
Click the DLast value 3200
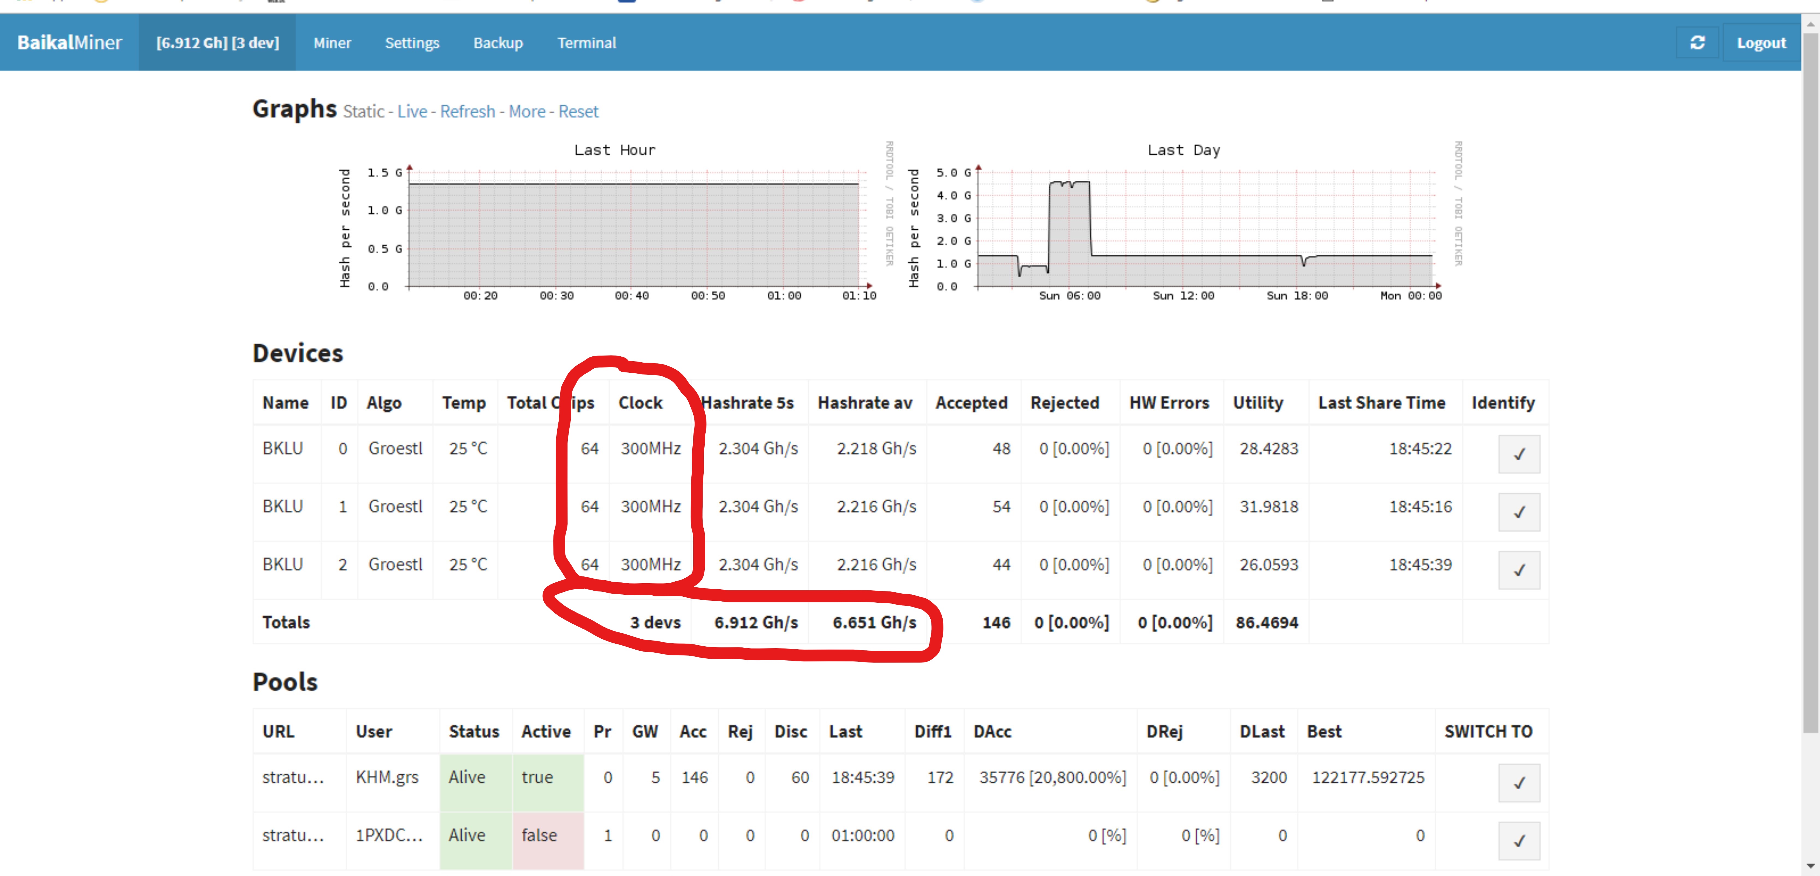point(1269,777)
